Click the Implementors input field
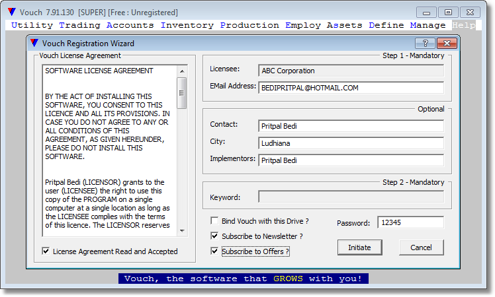495x297 pixels. point(351,160)
